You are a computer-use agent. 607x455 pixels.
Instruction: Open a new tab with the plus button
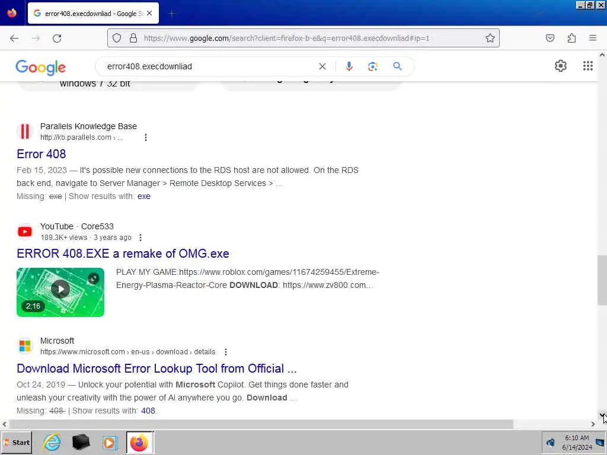click(x=172, y=13)
